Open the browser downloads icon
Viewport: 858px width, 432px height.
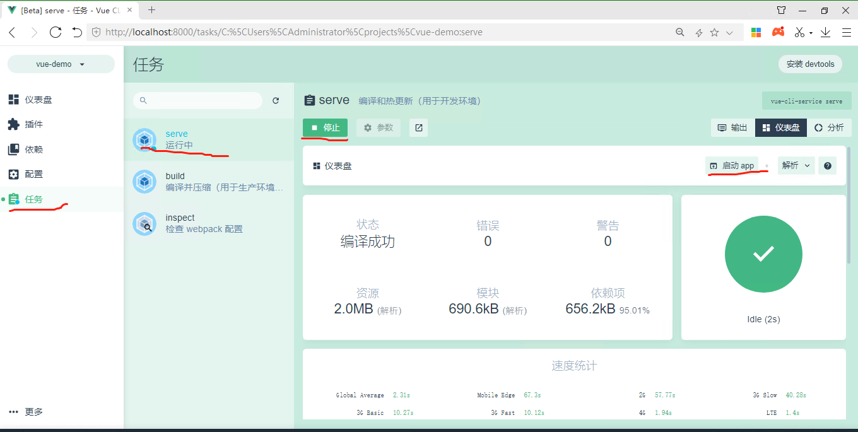tap(826, 32)
